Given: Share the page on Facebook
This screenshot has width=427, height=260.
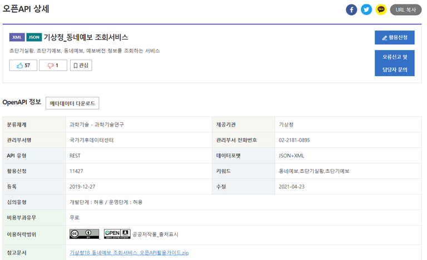Looking at the screenshot, I should (x=351, y=10).
